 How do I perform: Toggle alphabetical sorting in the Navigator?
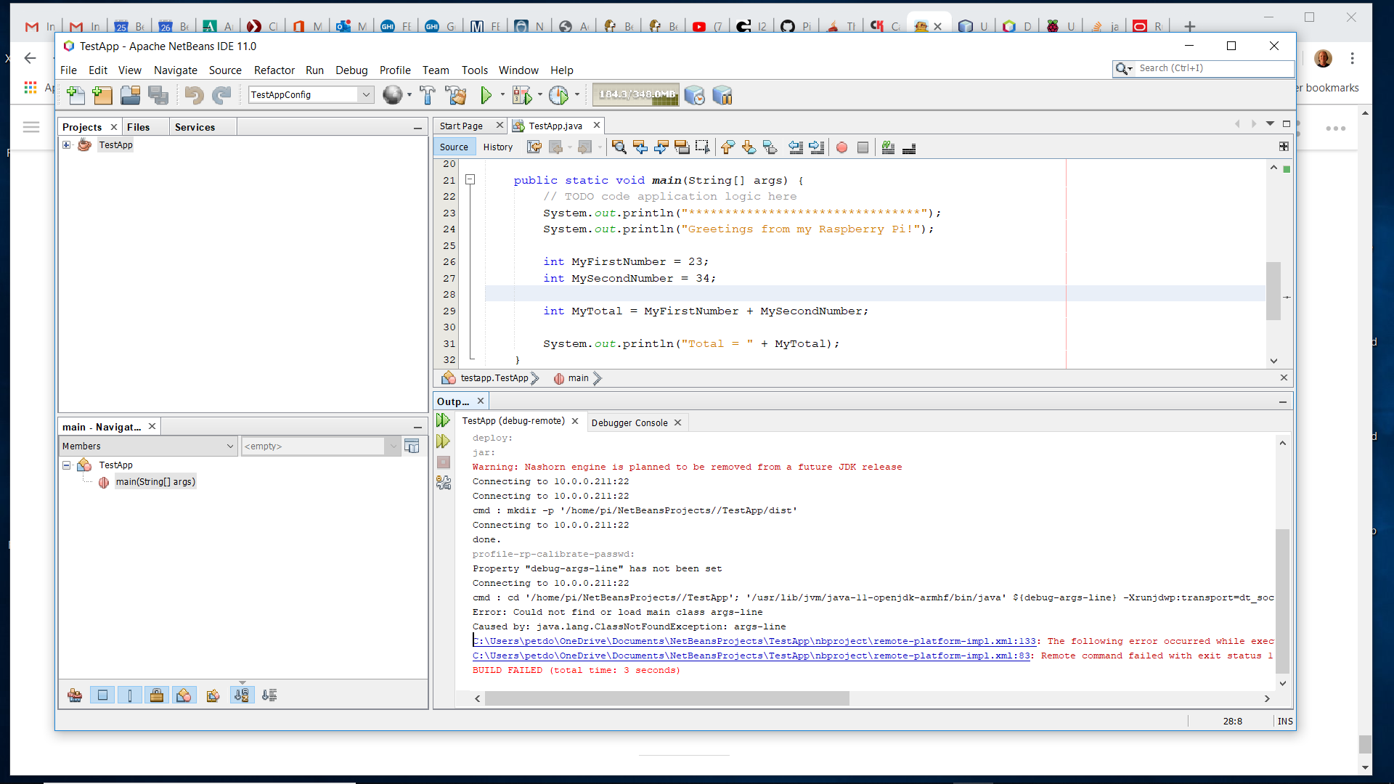[242, 695]
